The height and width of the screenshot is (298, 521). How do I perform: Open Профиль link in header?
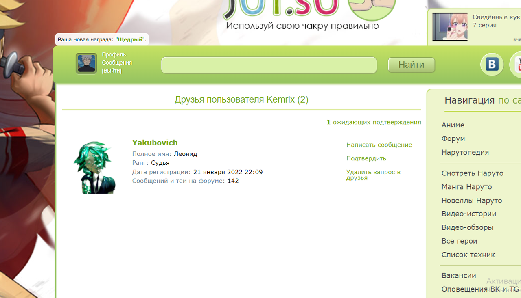114,55
